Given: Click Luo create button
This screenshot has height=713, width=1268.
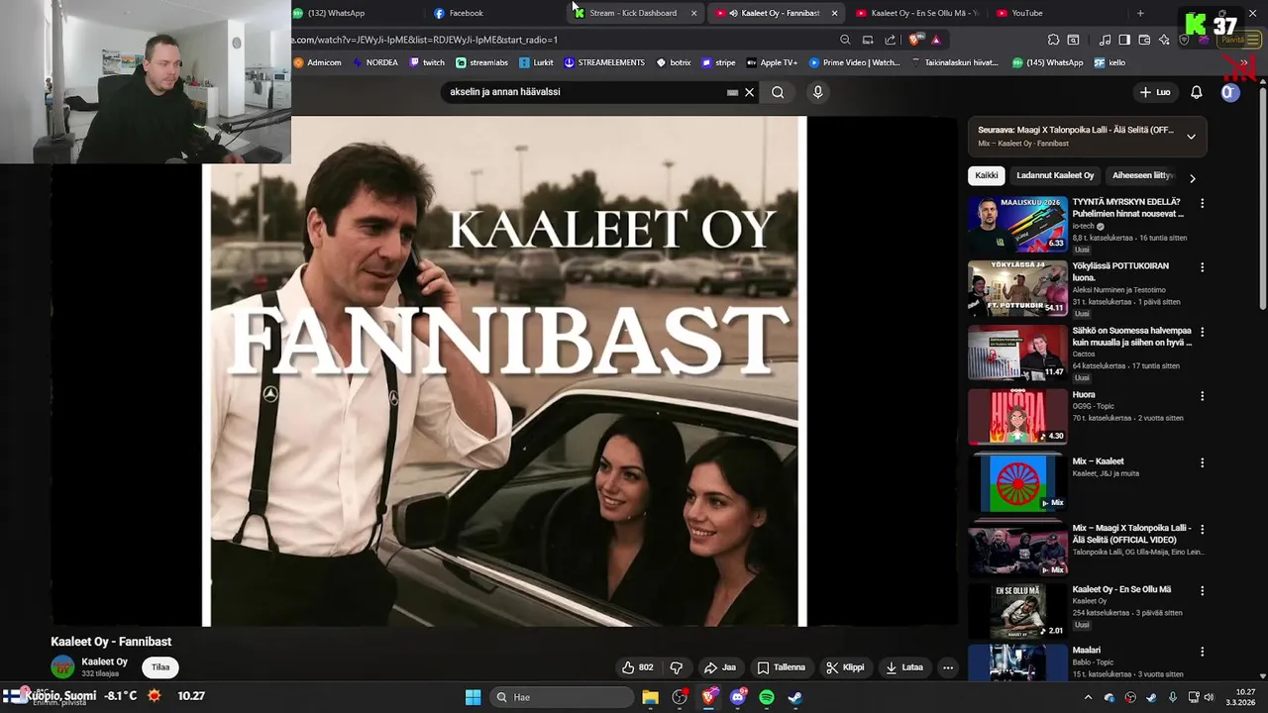Looking at the screenshot, I should pos(1155,92).
